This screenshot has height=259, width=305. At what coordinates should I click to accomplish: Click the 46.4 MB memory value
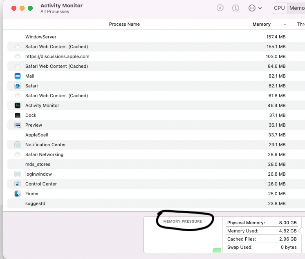click(277, 105)
